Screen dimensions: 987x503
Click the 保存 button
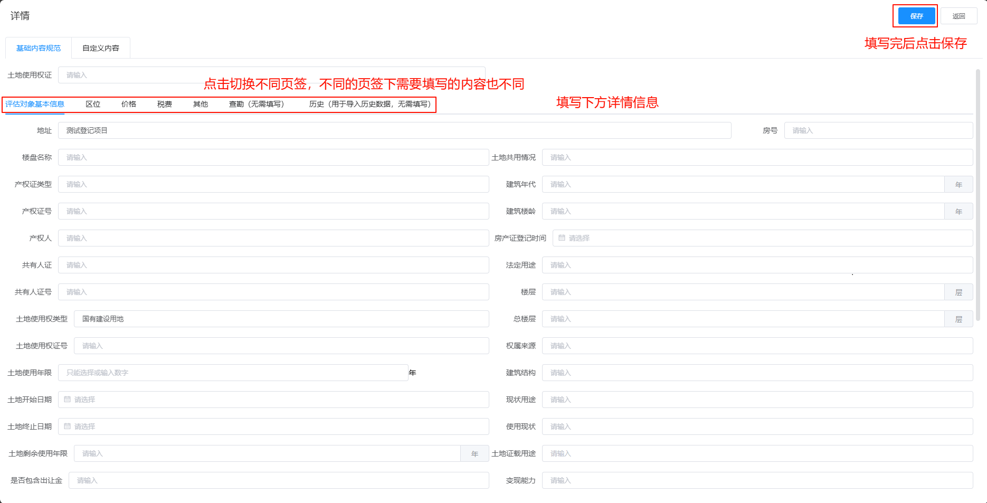(x=915, y=16)
